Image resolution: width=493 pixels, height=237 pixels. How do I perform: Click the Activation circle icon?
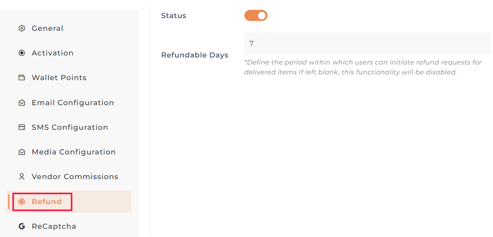click(x=22, y=53)
